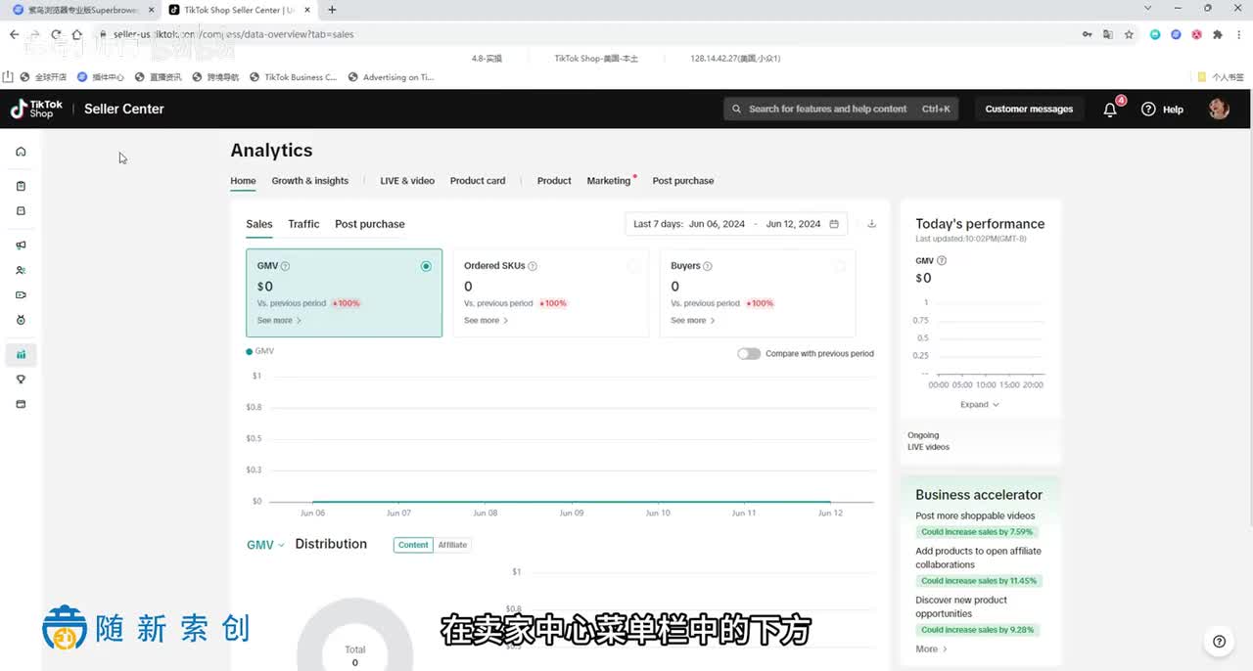Click the Buyers info icon

coord(708,266)
